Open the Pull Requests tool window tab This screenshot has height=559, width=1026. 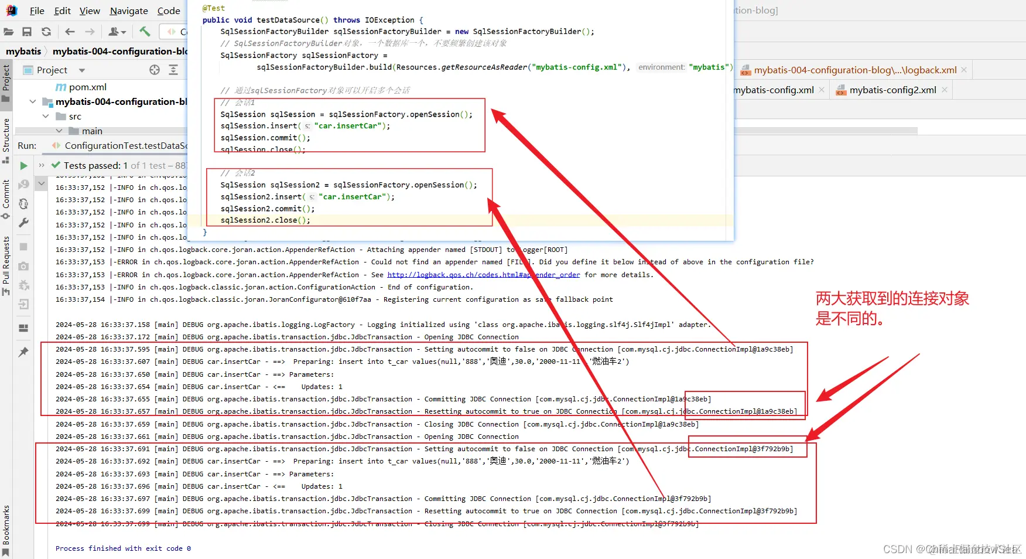pos(6,265)
